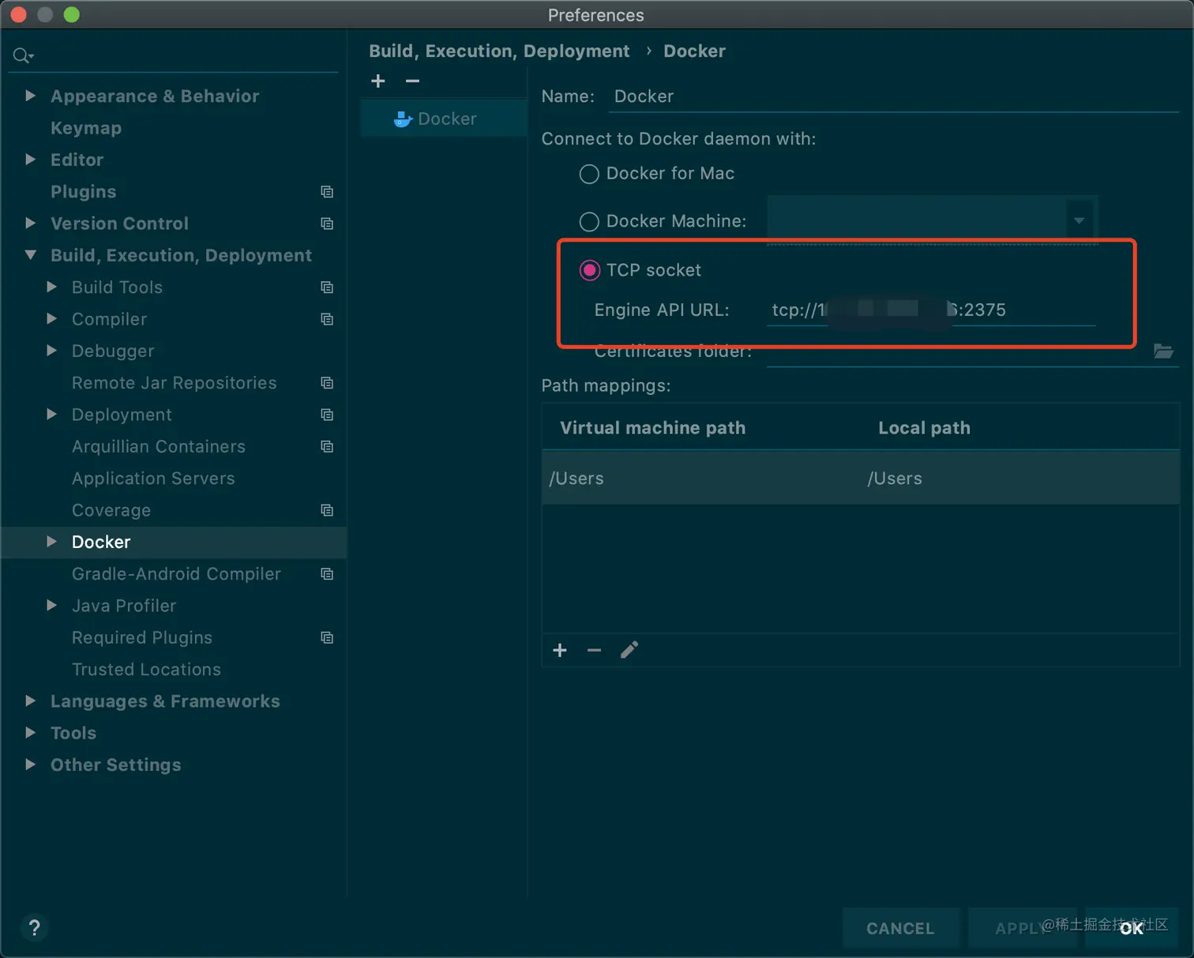This screenshot has height=958, width=1194.
Task: Click the Certificates folder input field
Action: point(958,351)
